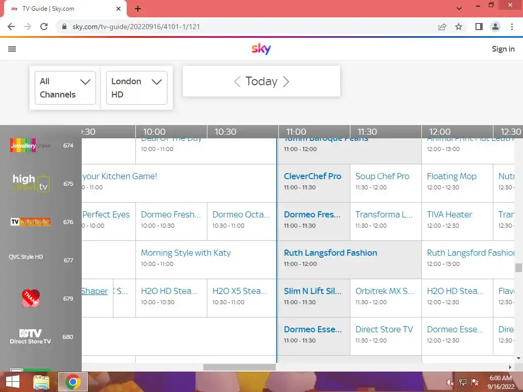Click muted volume icon in tray

(450, 382)
